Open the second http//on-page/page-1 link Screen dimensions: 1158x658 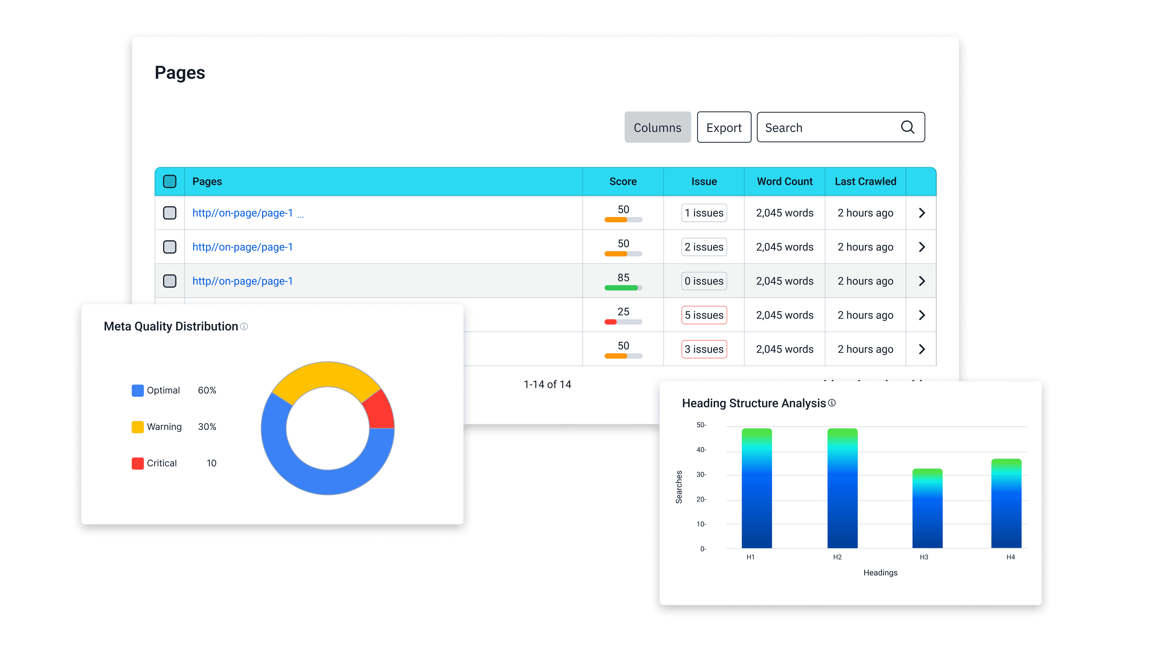242,247
